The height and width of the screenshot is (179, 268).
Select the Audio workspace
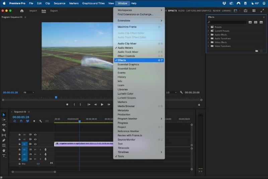(x=181, y=11)
